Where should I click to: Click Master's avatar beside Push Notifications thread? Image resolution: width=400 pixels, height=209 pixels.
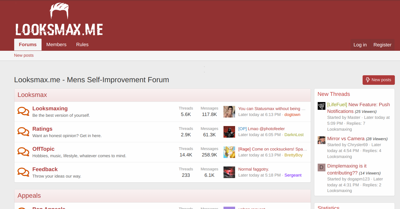(x=322, y=106)
